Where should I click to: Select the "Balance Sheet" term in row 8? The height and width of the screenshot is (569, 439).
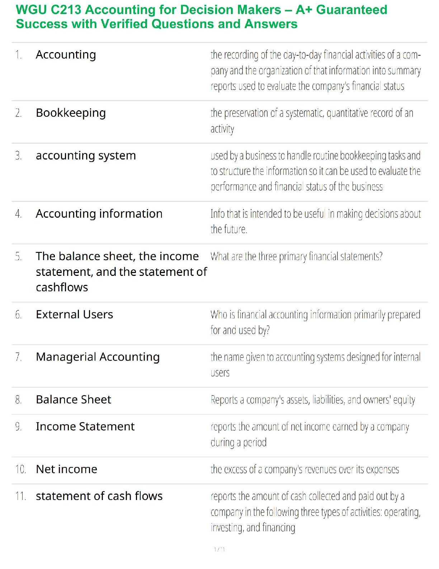coord(74,399)
